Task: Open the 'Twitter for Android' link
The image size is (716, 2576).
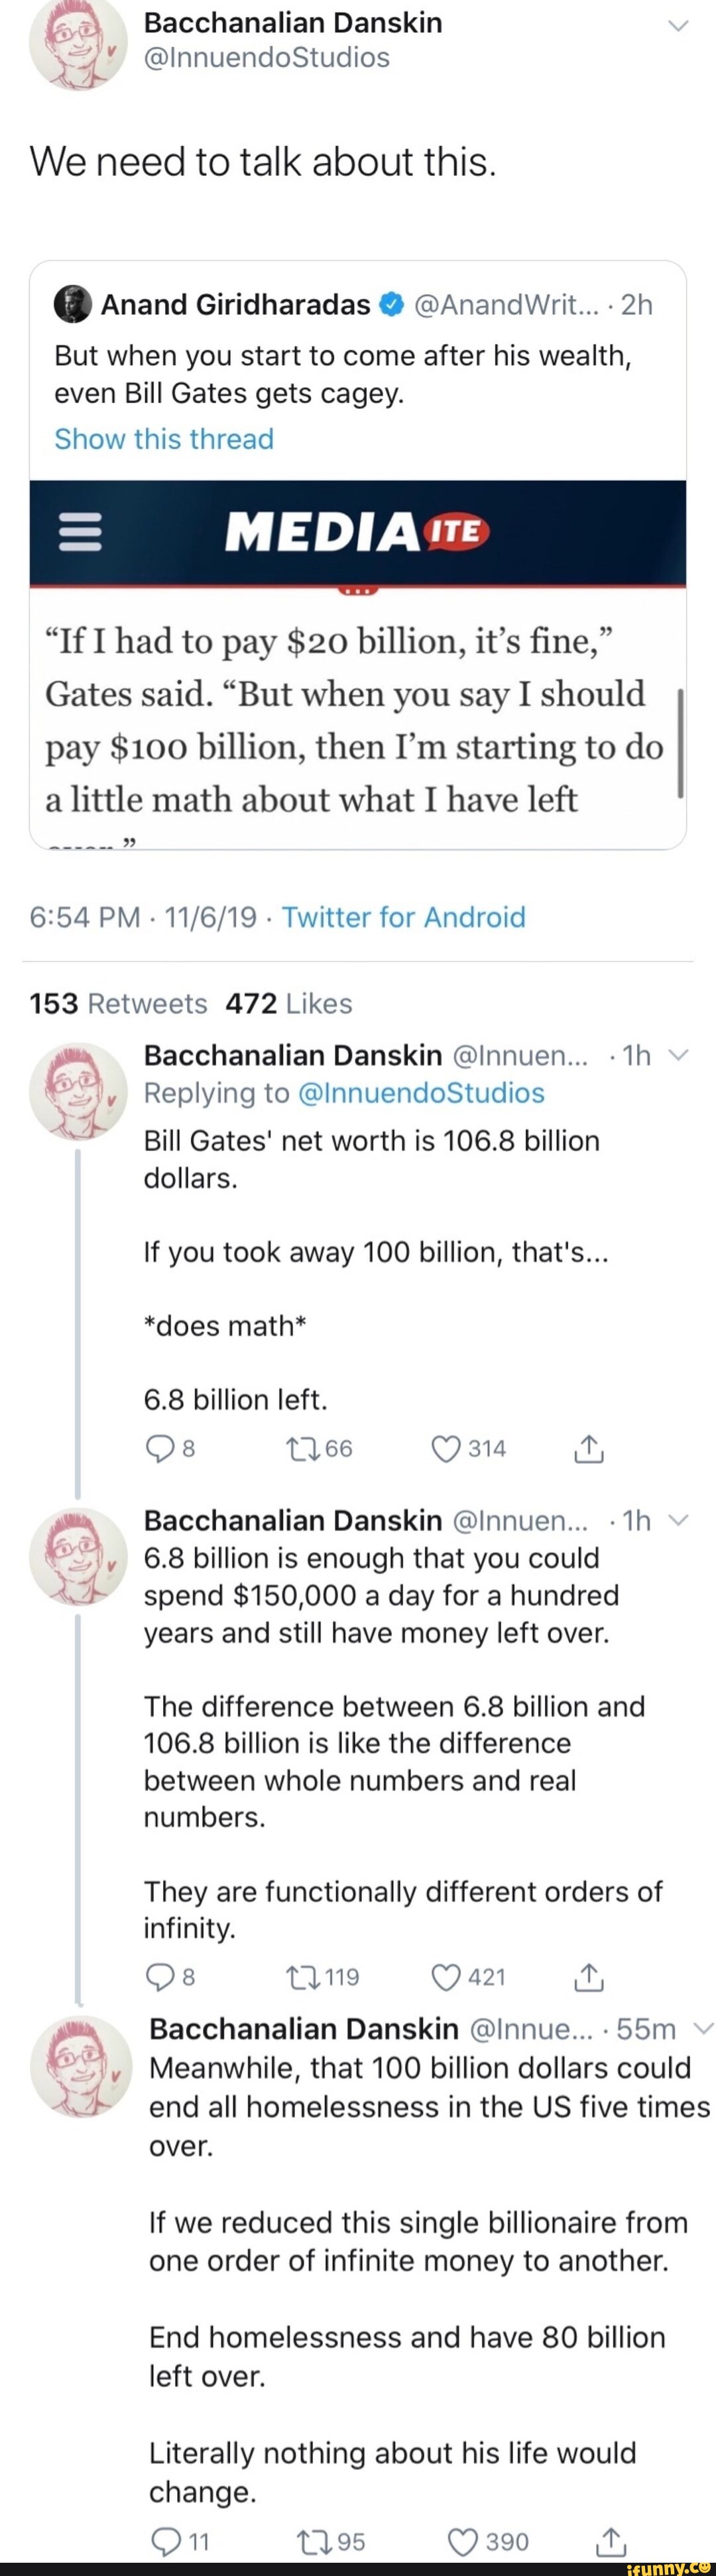Action: coord(403,917)
